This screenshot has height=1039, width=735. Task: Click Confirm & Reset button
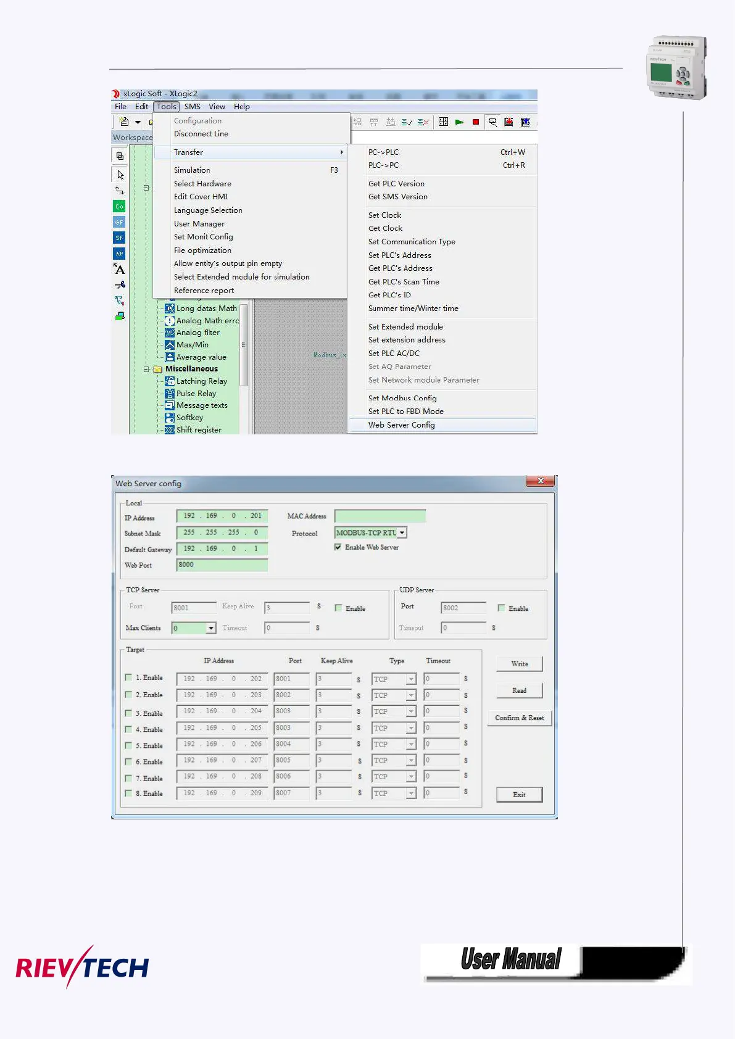pos(520,718)
